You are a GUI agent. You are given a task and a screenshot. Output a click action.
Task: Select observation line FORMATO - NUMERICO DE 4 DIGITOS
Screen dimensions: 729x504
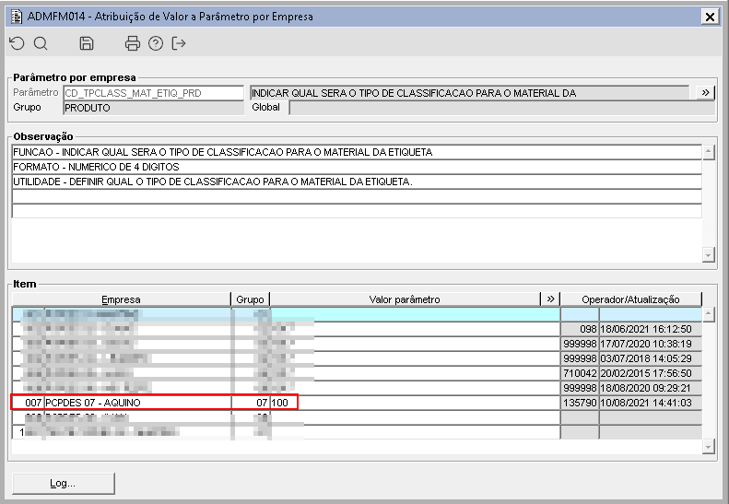pyautogui.click(x=357, y=167)
